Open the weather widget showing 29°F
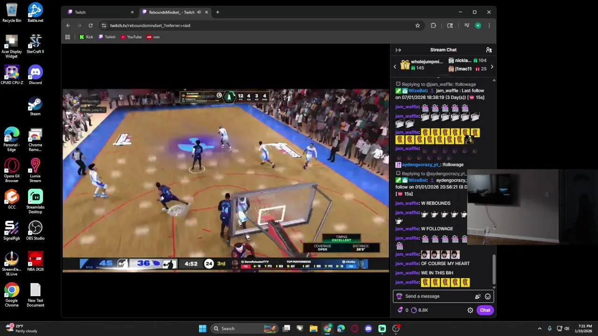This screenshot has width=598, height=336. click(x=21, y=329)
